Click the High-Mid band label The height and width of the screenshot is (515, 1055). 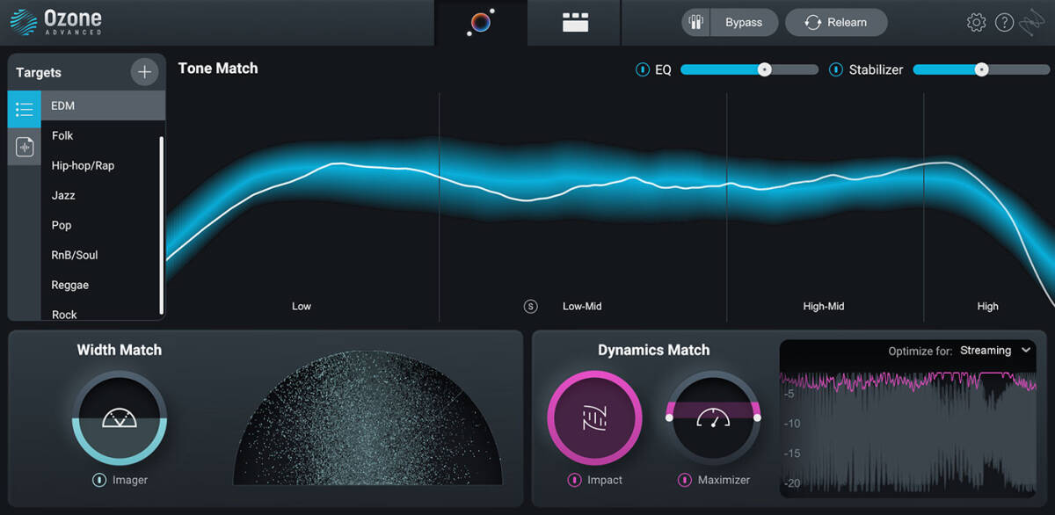click(x=824, y=307)
